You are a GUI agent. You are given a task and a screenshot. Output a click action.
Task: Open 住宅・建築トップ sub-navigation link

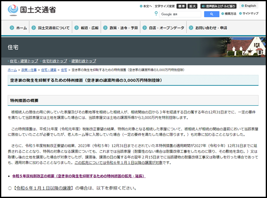click(24, 61)
